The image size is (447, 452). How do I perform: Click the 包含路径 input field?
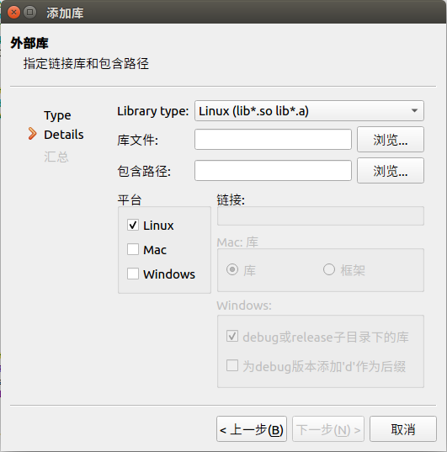(273, 171)
